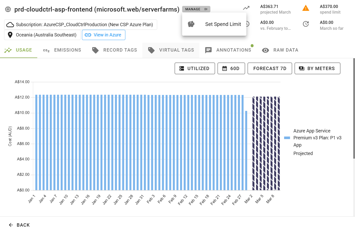Open the Manage dropdown menu
Screen dimensions: 355x232
click(x=196, y=9)
